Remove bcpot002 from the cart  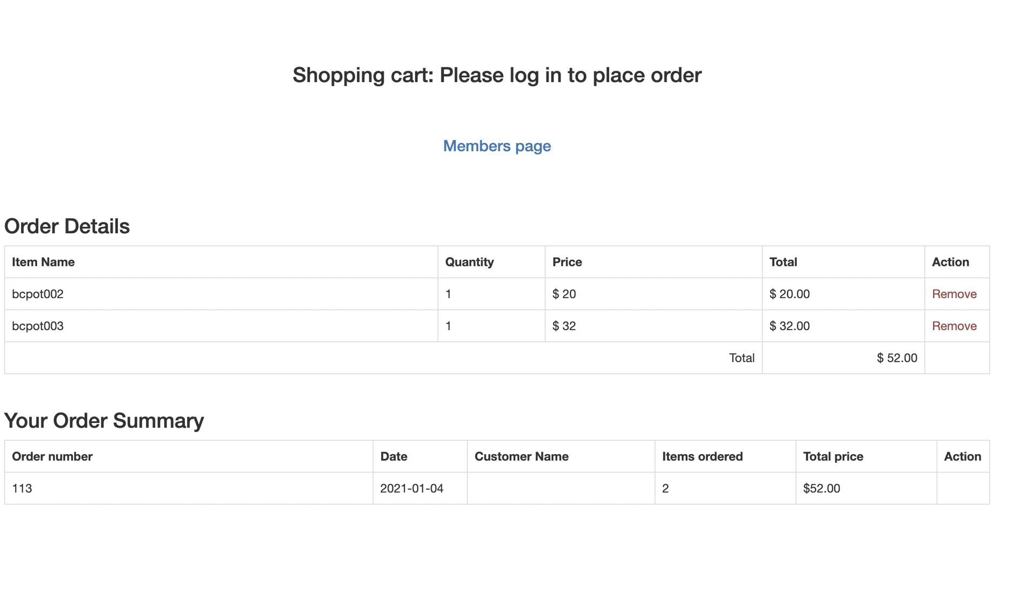954,294
